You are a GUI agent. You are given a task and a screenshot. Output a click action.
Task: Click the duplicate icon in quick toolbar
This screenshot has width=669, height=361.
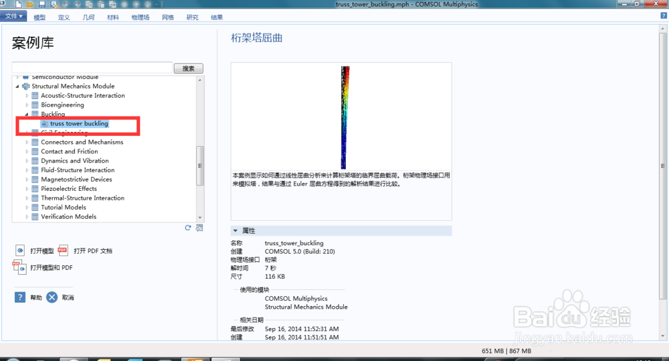(x=112, y=4)
